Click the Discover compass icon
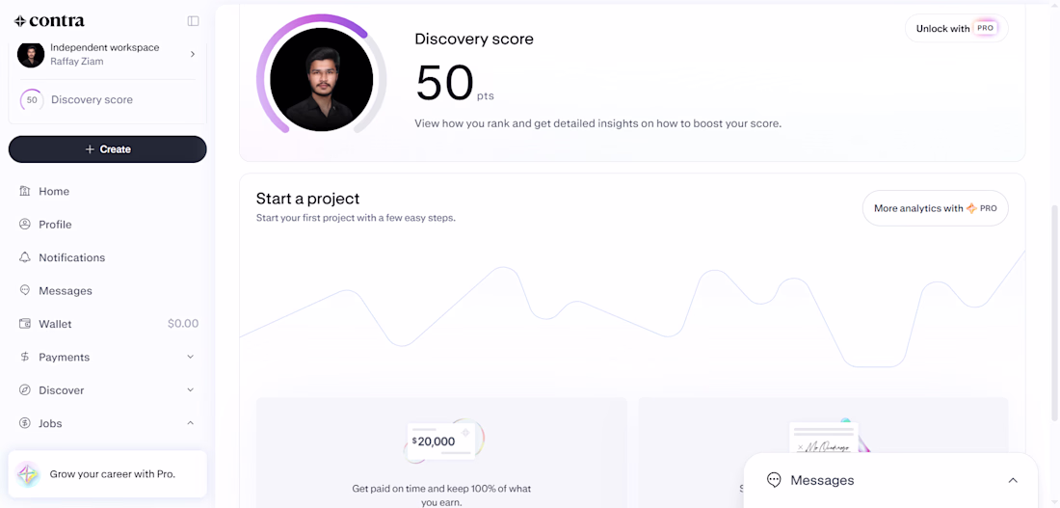This screenshot has height=508, width=1060. (x=25, y=389)
